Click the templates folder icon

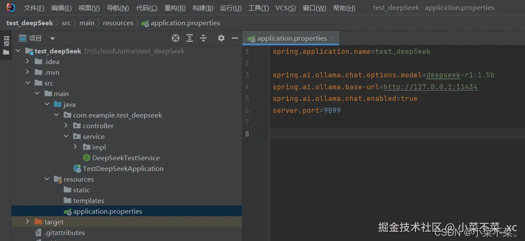67,201
